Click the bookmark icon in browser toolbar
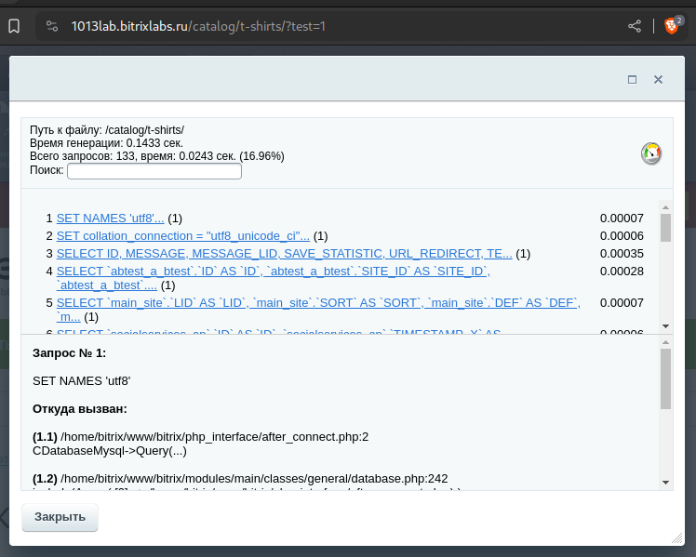The width and height of the screenshot is (696, 557). pyautogui.click(x=14, y=26)
